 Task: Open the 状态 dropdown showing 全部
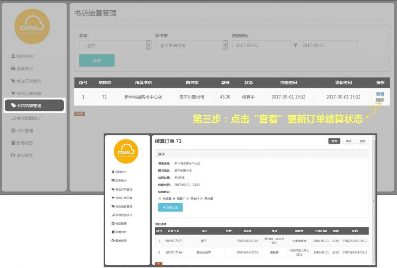(x=115, y=45)
